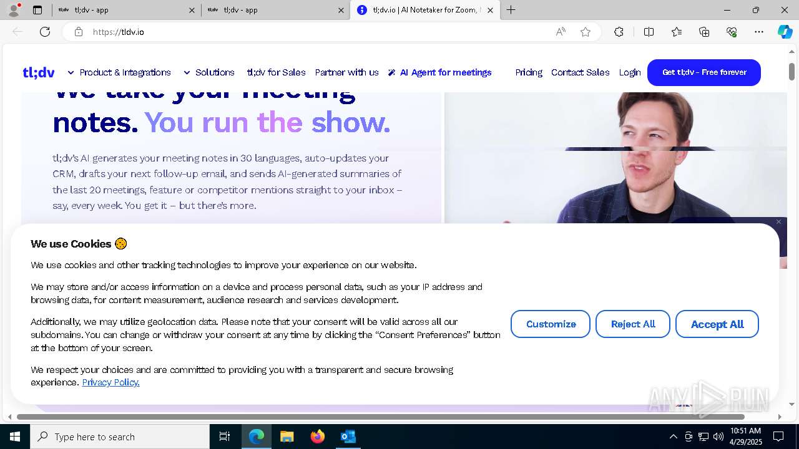Close the first tl;dv - app tab
Viewport: 799px width, 449px height.
[192, 10]
